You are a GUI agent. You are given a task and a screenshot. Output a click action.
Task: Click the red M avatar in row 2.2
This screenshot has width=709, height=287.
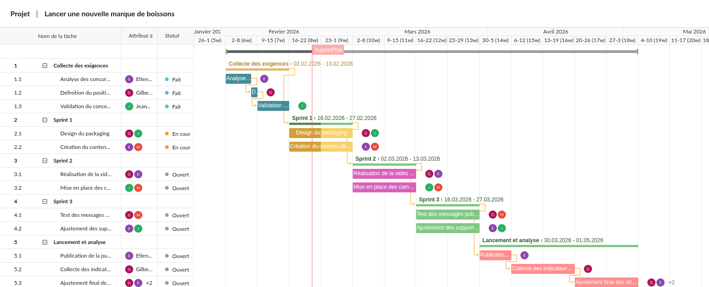click(138, 147)
